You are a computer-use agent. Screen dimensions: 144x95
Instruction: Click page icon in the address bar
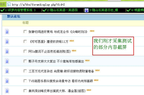tap(9, 4)
